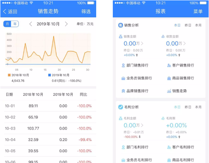Viewport: 209px width, 163px height.
Task: Click the 毛利率 icon
Action: pyautogui.click(x=163, y=118)
